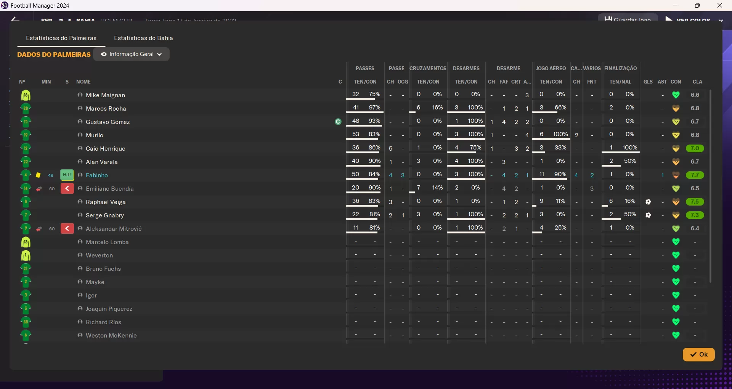Viewport: 732px width, 389px height.
Task: Open player Mike Maignan's profile
Action: click(105, 95)
